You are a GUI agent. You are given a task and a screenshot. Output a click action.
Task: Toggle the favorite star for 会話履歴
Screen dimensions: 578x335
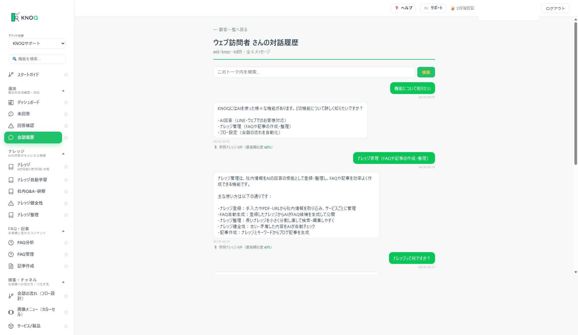point(66,137)
